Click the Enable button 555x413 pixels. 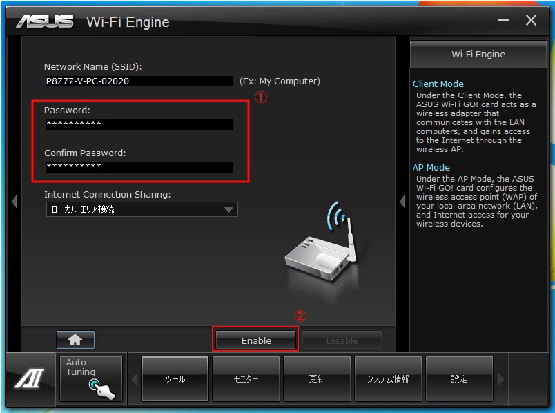click(x=256, y=340)
